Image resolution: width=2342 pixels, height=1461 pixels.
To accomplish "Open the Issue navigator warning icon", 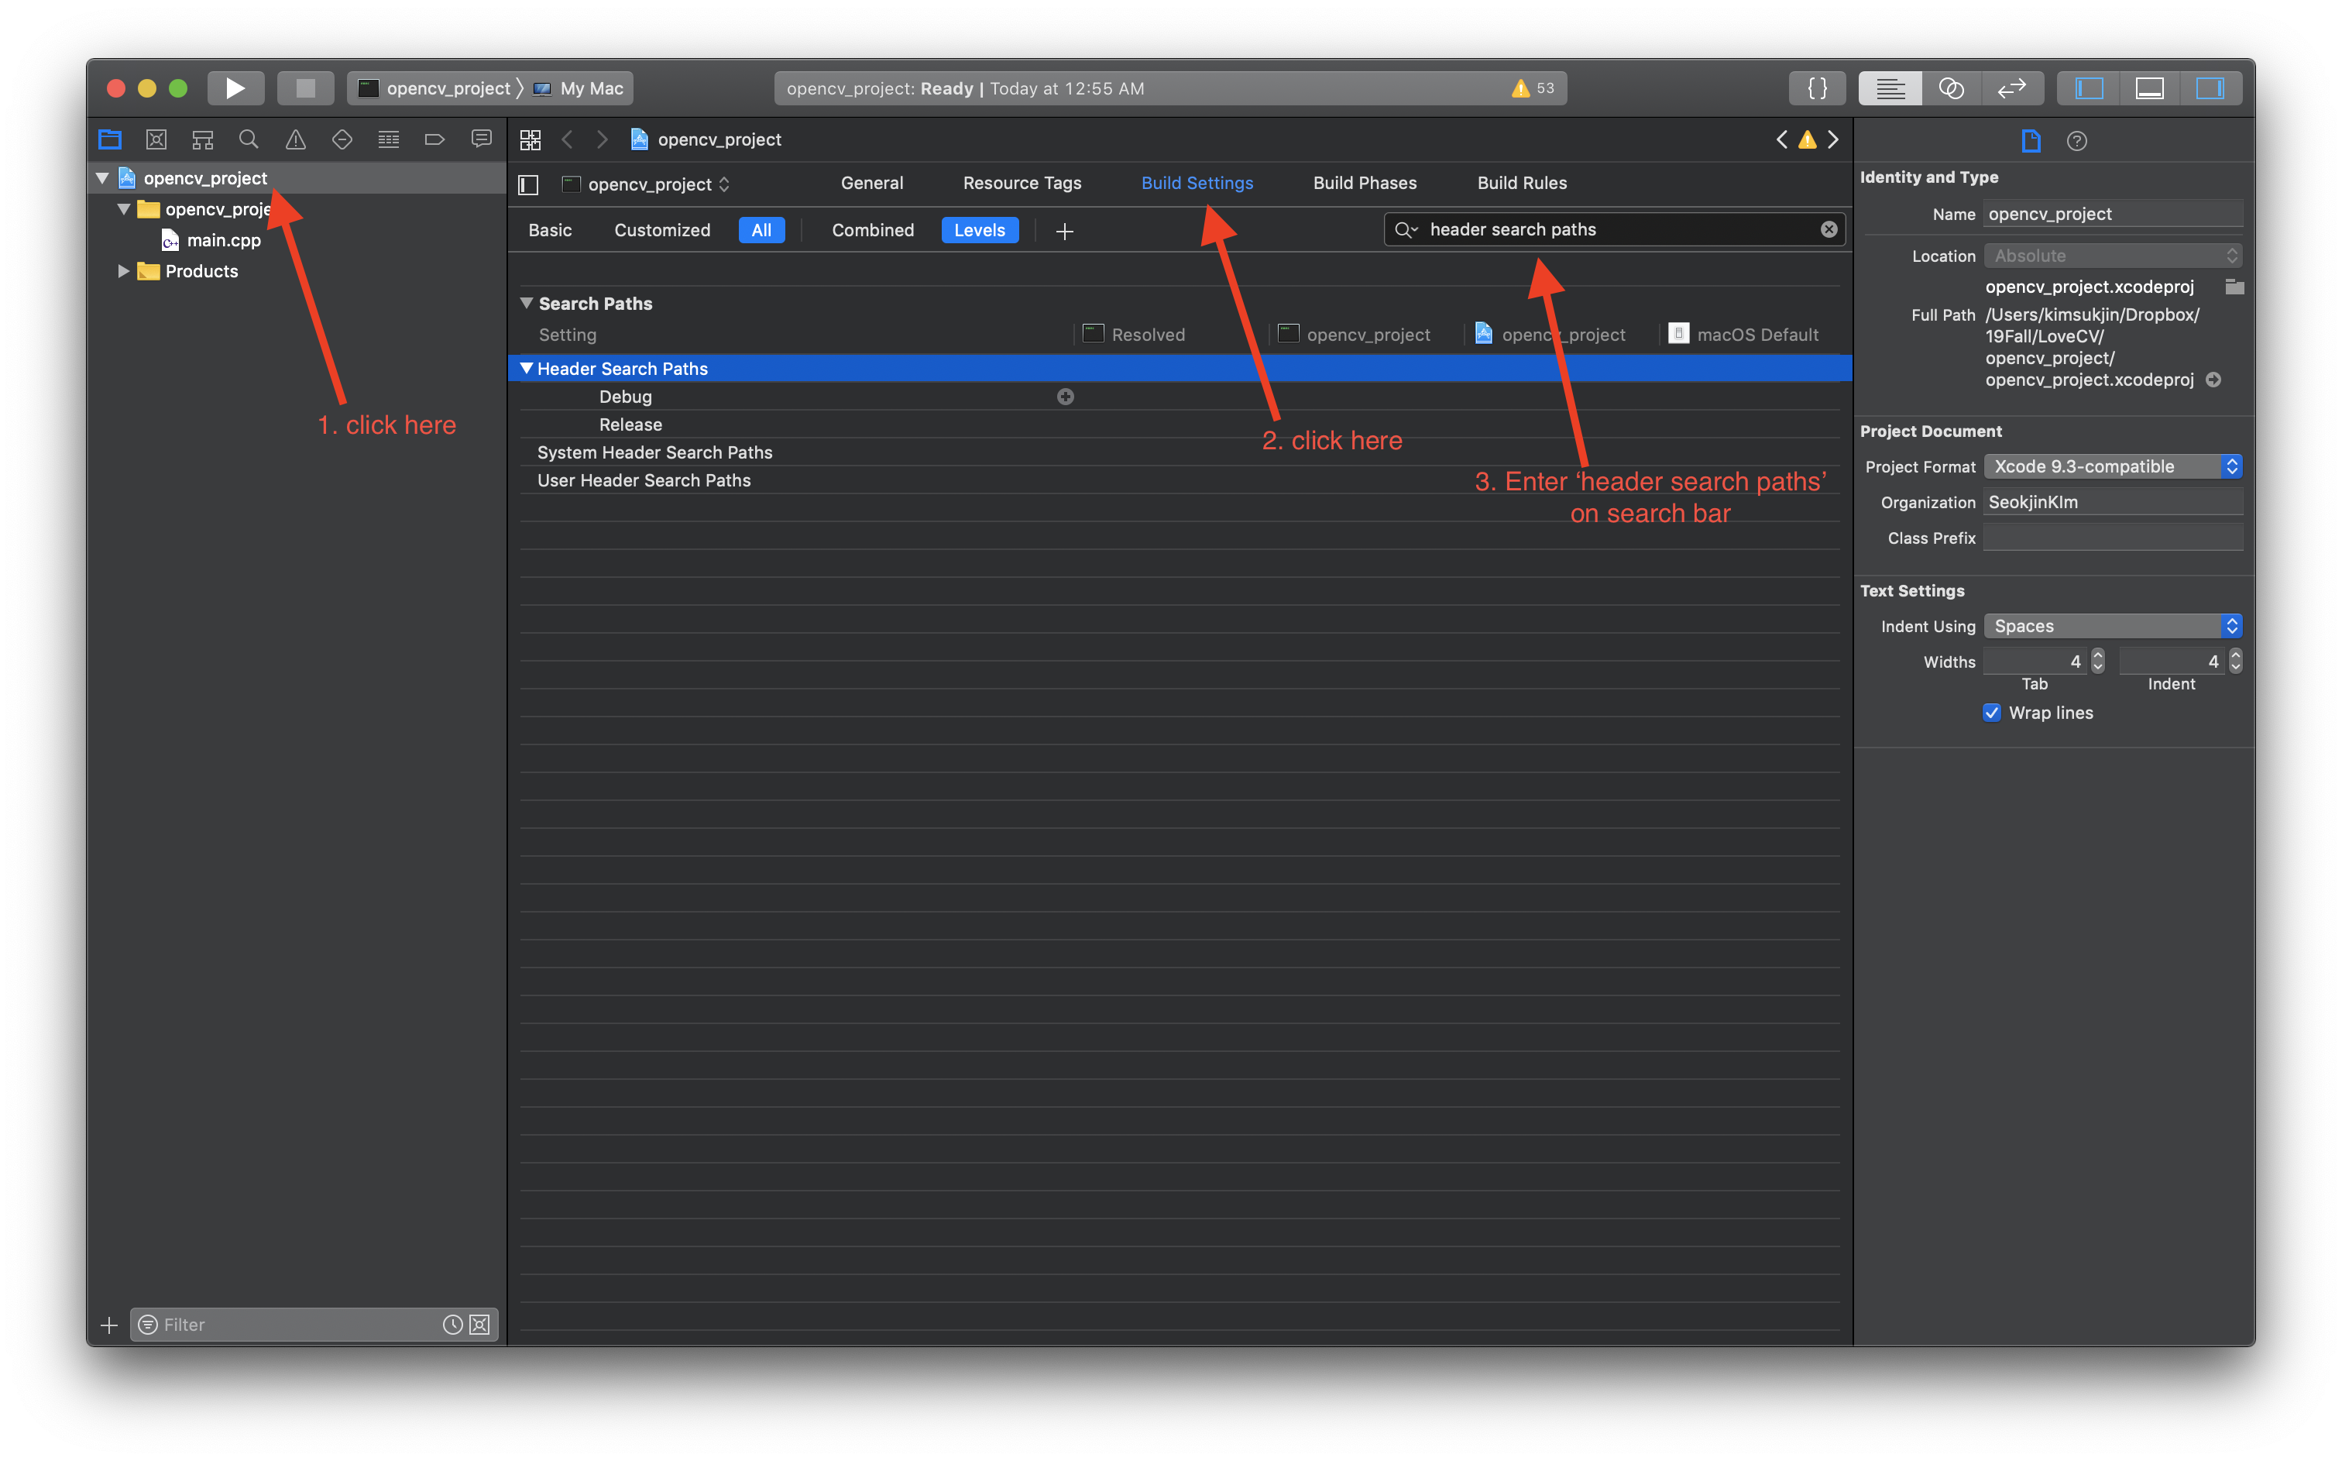I will click(x=296, y=140).
